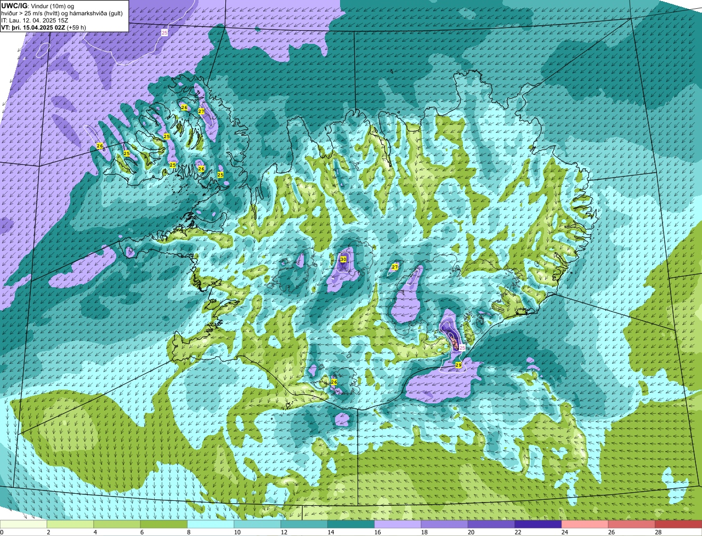Click the text 'hviður > 25 m/s (hvítt) og hámarkshviða (gult)'
The image size is (702, 536).
(61, 13)
